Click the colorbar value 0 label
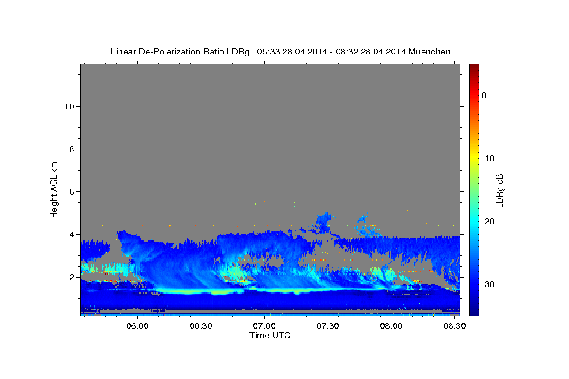Viewport: 569px width, 379px height. click(x=484, y=95)
